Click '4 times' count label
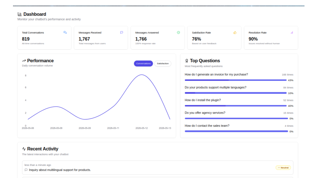Viewport: 318px width, 178px height. [x=289, y=126]
